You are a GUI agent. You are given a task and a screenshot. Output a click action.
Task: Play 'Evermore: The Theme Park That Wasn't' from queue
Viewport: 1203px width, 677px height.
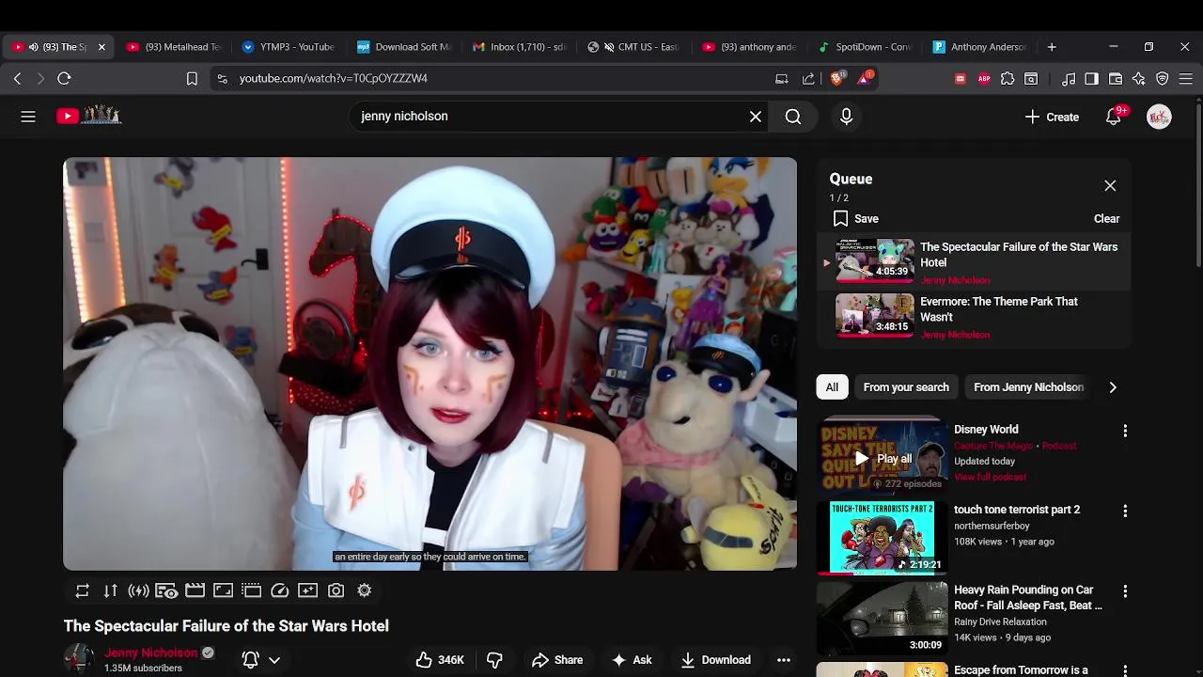[974, 318]
